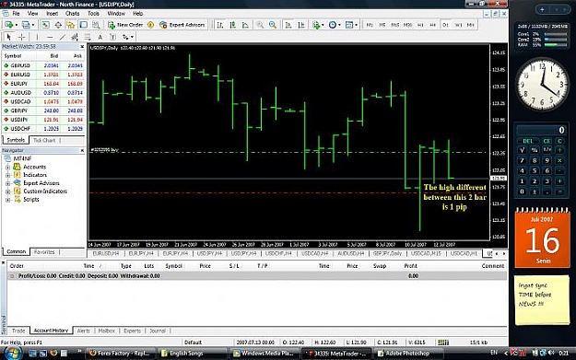
Task: Toggle chart Auto Scroll
Action: pos(288,25)
